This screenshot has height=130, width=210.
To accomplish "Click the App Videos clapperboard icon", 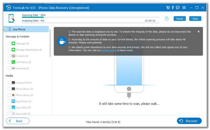I will tap(13, 107).
